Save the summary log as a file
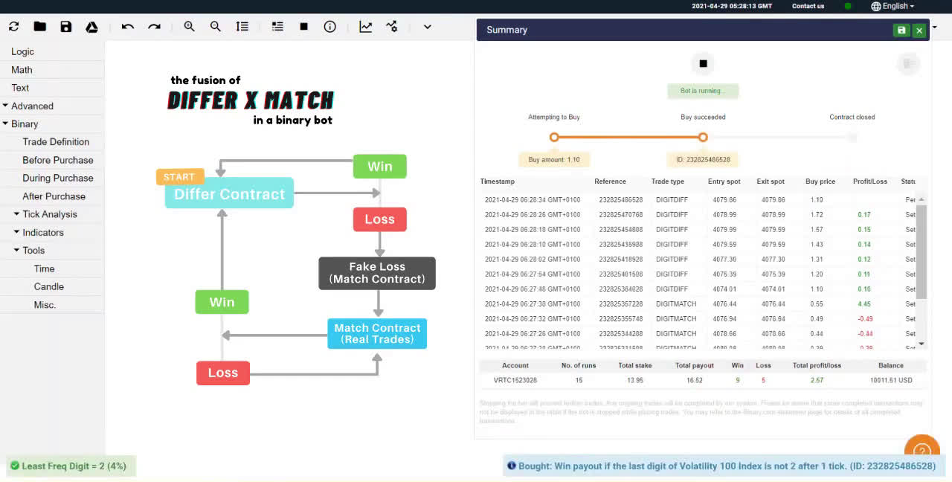 (x=901, y=30)
